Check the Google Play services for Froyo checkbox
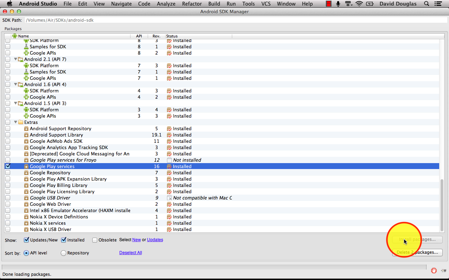 point(8,160)
